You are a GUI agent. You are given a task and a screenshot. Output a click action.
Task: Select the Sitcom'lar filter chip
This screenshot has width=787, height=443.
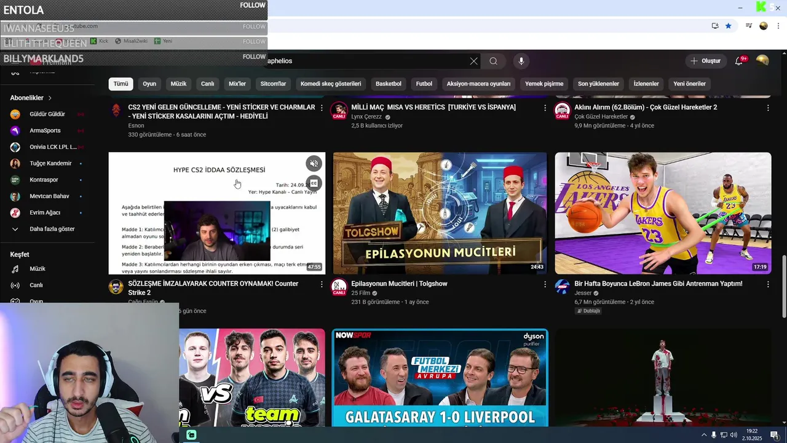273,84
